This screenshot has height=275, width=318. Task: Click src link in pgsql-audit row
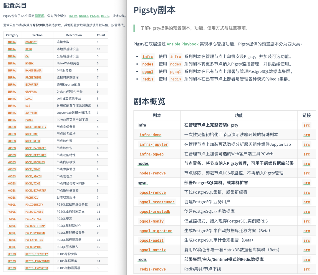[x=307, y=240]
